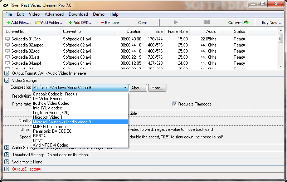The width and height of the screenshot is (287, 182).
Task: Sort by the Size column header
Action: [x=154, y=31]
